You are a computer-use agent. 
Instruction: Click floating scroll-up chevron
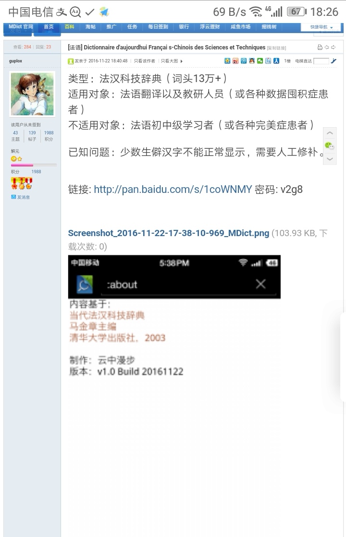(330, 133)
